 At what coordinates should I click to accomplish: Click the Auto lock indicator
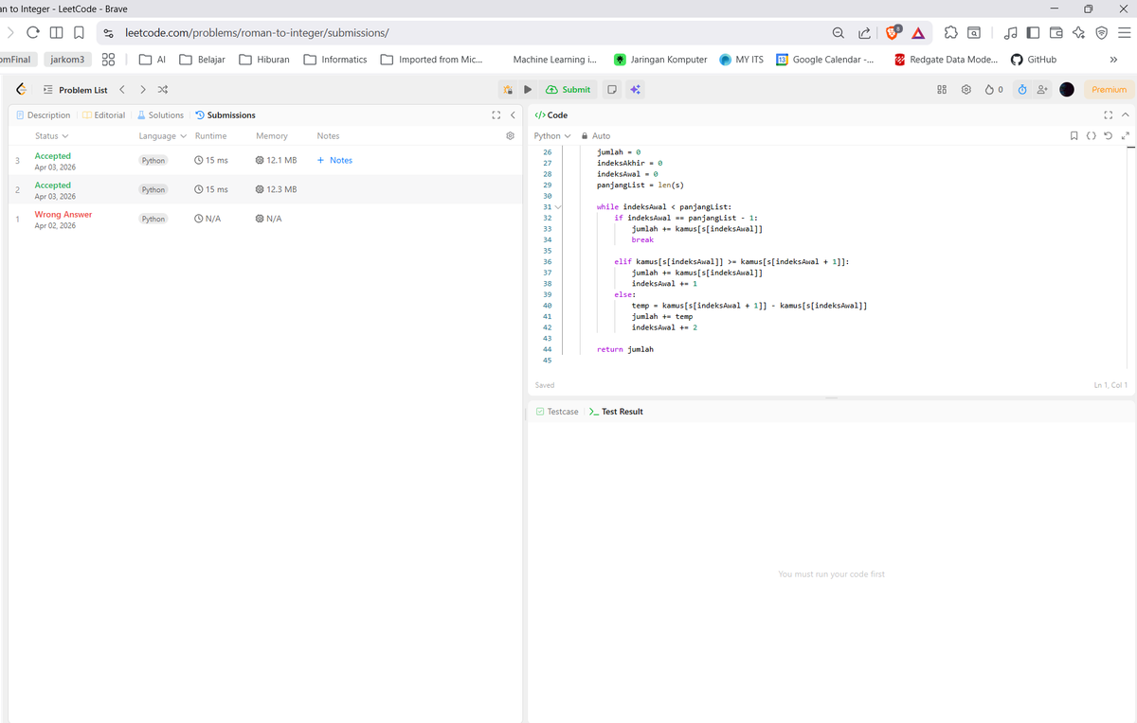(595, 136)
